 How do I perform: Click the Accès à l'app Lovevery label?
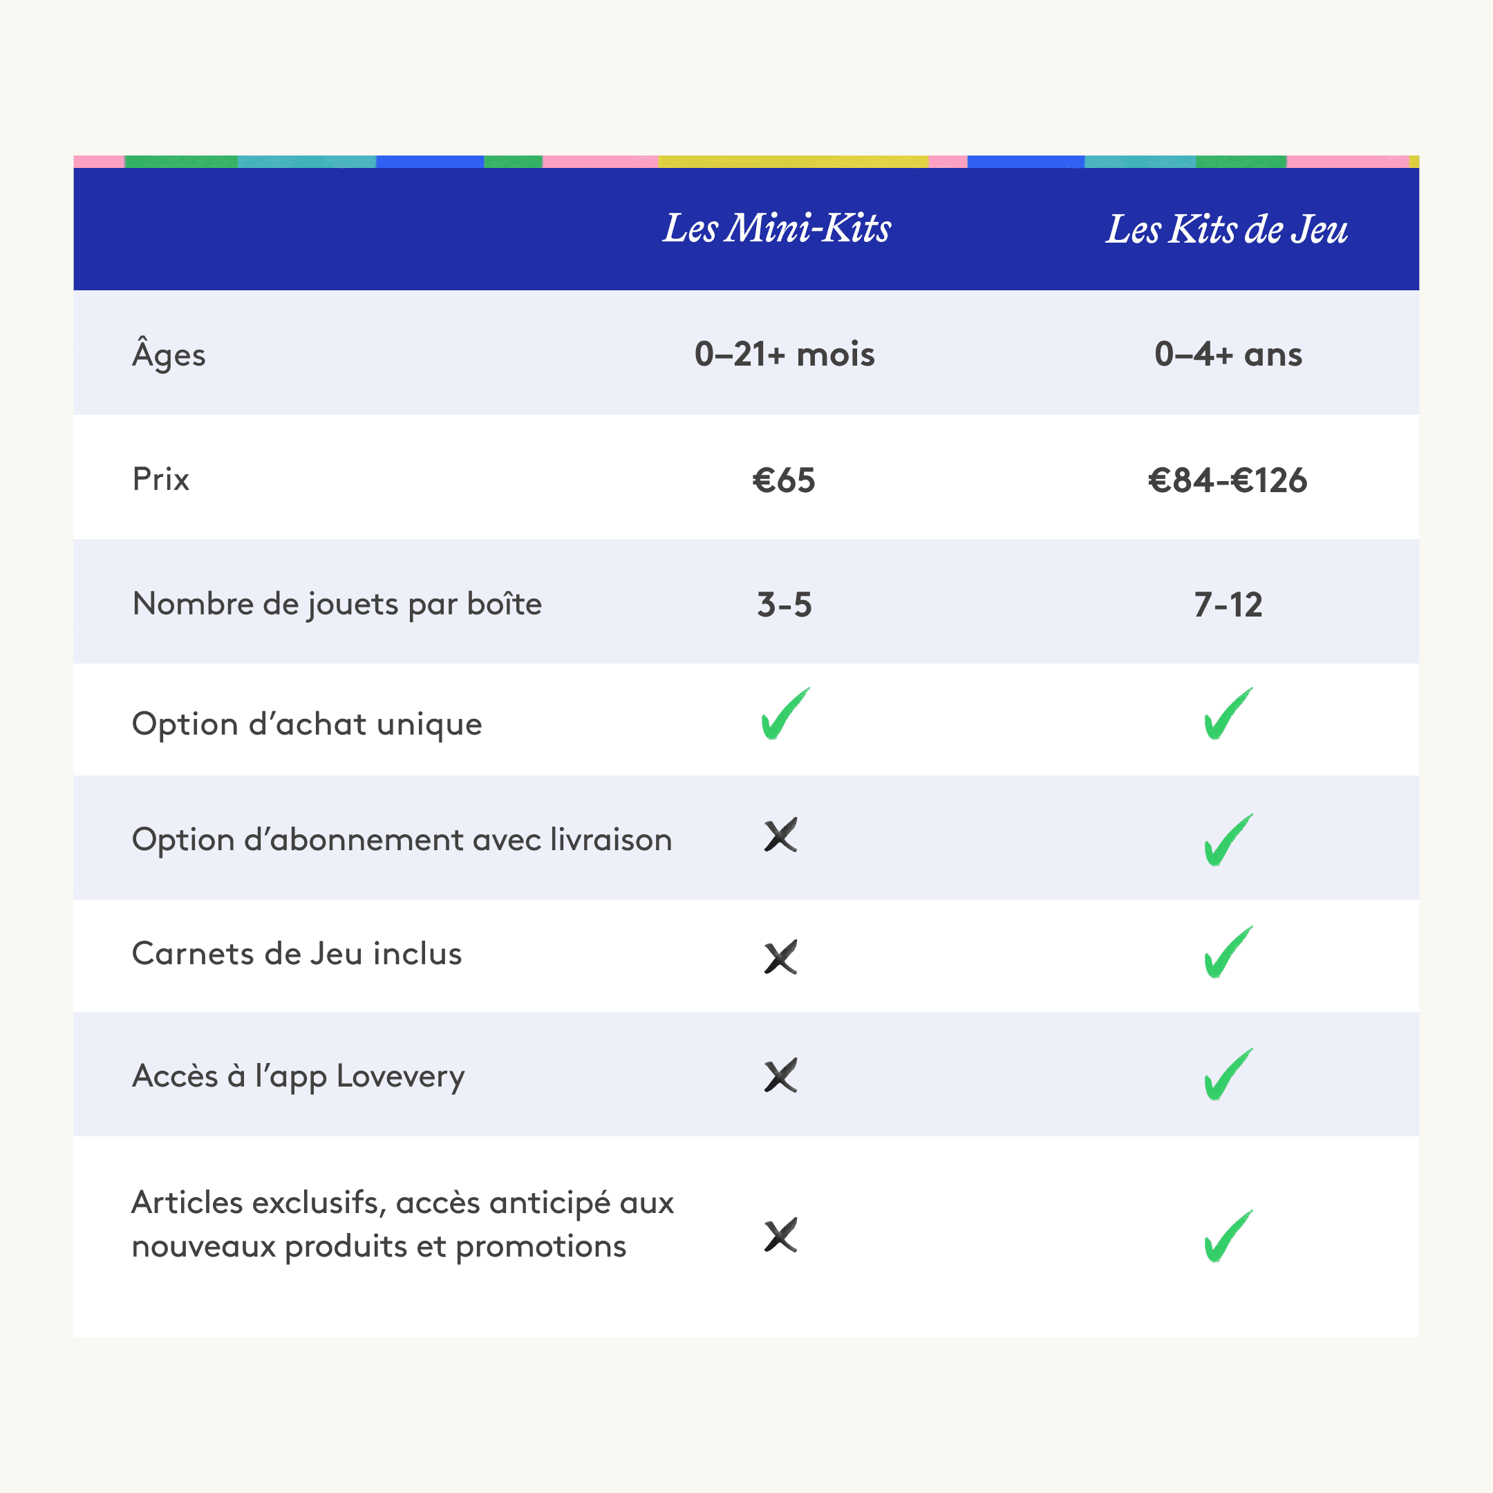pyautogui.click(x=299, y=1076)
